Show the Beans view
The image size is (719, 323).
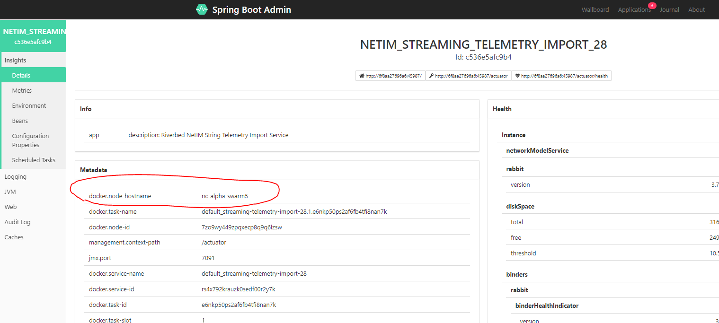pos(20,121)
